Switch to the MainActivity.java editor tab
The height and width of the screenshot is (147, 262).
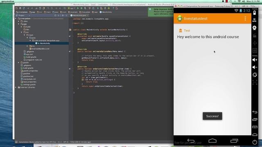(79, 16)
